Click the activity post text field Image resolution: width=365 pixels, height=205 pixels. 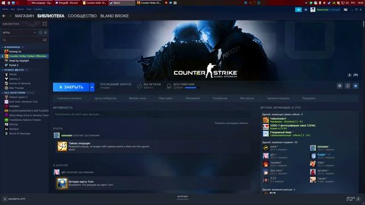coord(152,114)
